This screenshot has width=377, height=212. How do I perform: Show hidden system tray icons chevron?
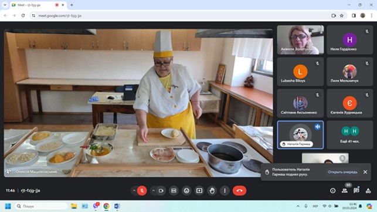tap(298, 206)
